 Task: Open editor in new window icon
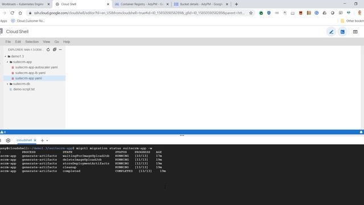pos(355,32)
